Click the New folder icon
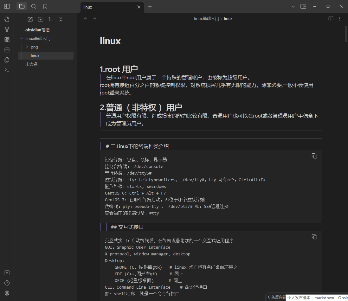 click(x=40, y=19)
